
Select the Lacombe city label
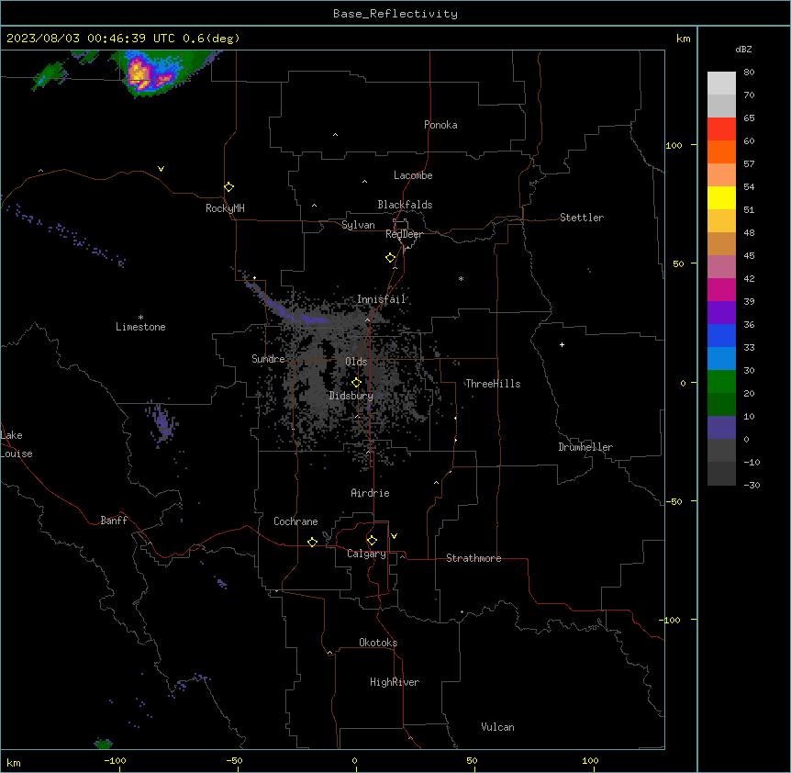coord(413,175)
